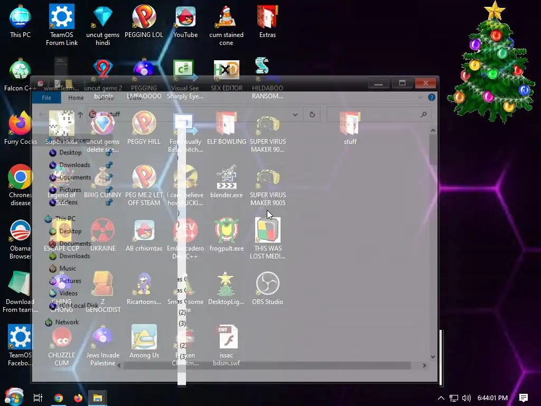Click the horizontal scrollbar in Explorer
The width and height of the screenshot is (541, 406).
tap(267, 366)
